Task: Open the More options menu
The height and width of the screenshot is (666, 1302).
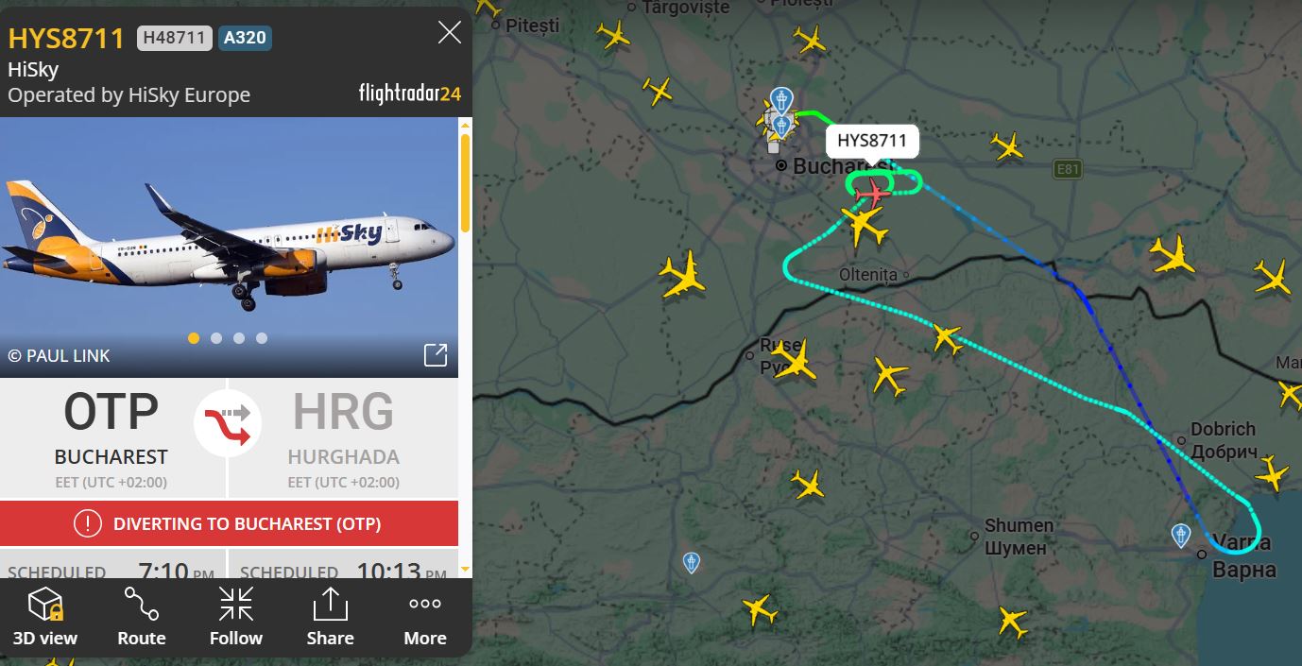Action: pyautogui.click(x=425, y=618)
